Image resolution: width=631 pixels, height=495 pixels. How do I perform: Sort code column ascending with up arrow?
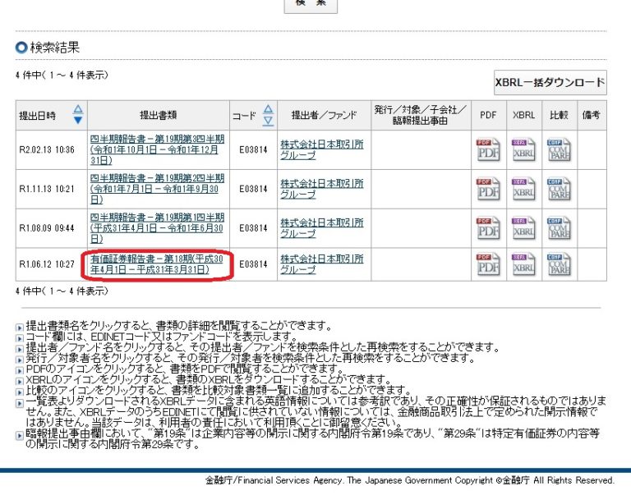point(268,109)
